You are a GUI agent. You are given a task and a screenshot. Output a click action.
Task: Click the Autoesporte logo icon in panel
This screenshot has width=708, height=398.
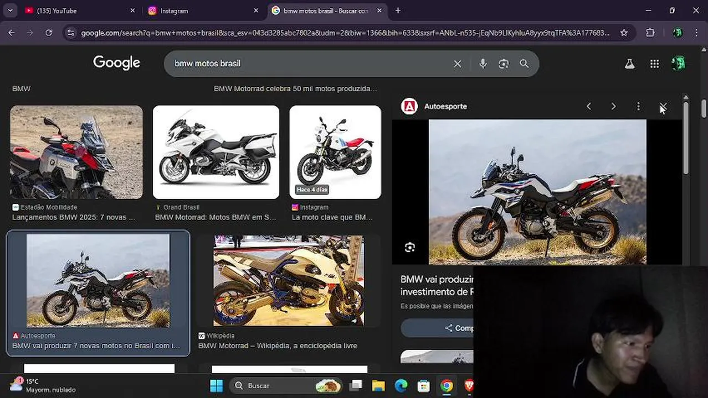pos(409,106)
